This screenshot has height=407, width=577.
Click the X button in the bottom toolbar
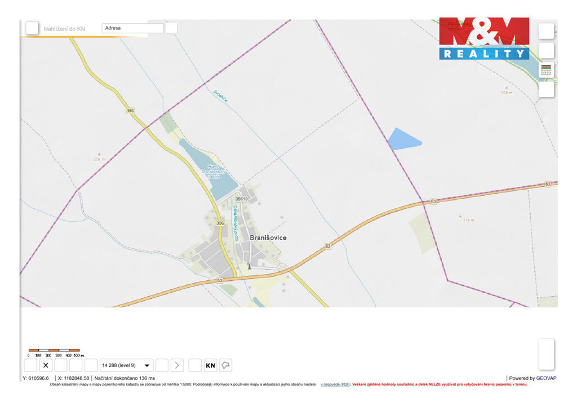point(46,365)
